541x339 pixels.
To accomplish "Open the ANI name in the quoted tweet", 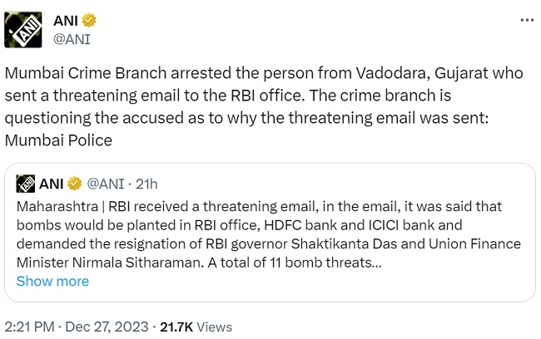I will click(x=51, y=184).
